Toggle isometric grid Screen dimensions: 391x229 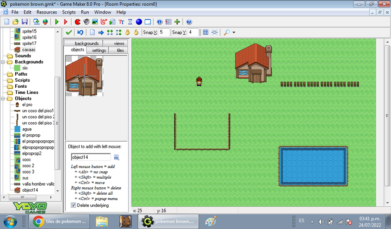pyautogui.click(x=215, y=33)
